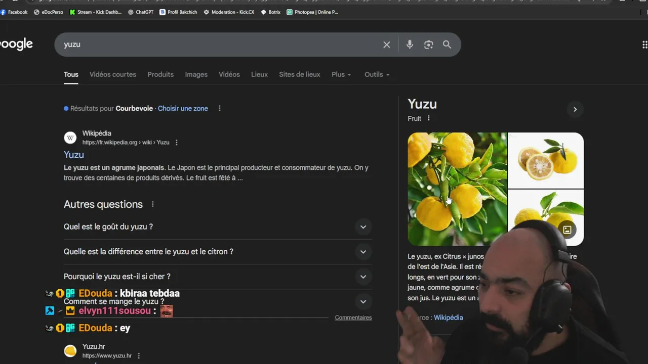Open the Outils dropdown
Image resolution: width=648 pixels, height=364 pixels.
point(377,74)
